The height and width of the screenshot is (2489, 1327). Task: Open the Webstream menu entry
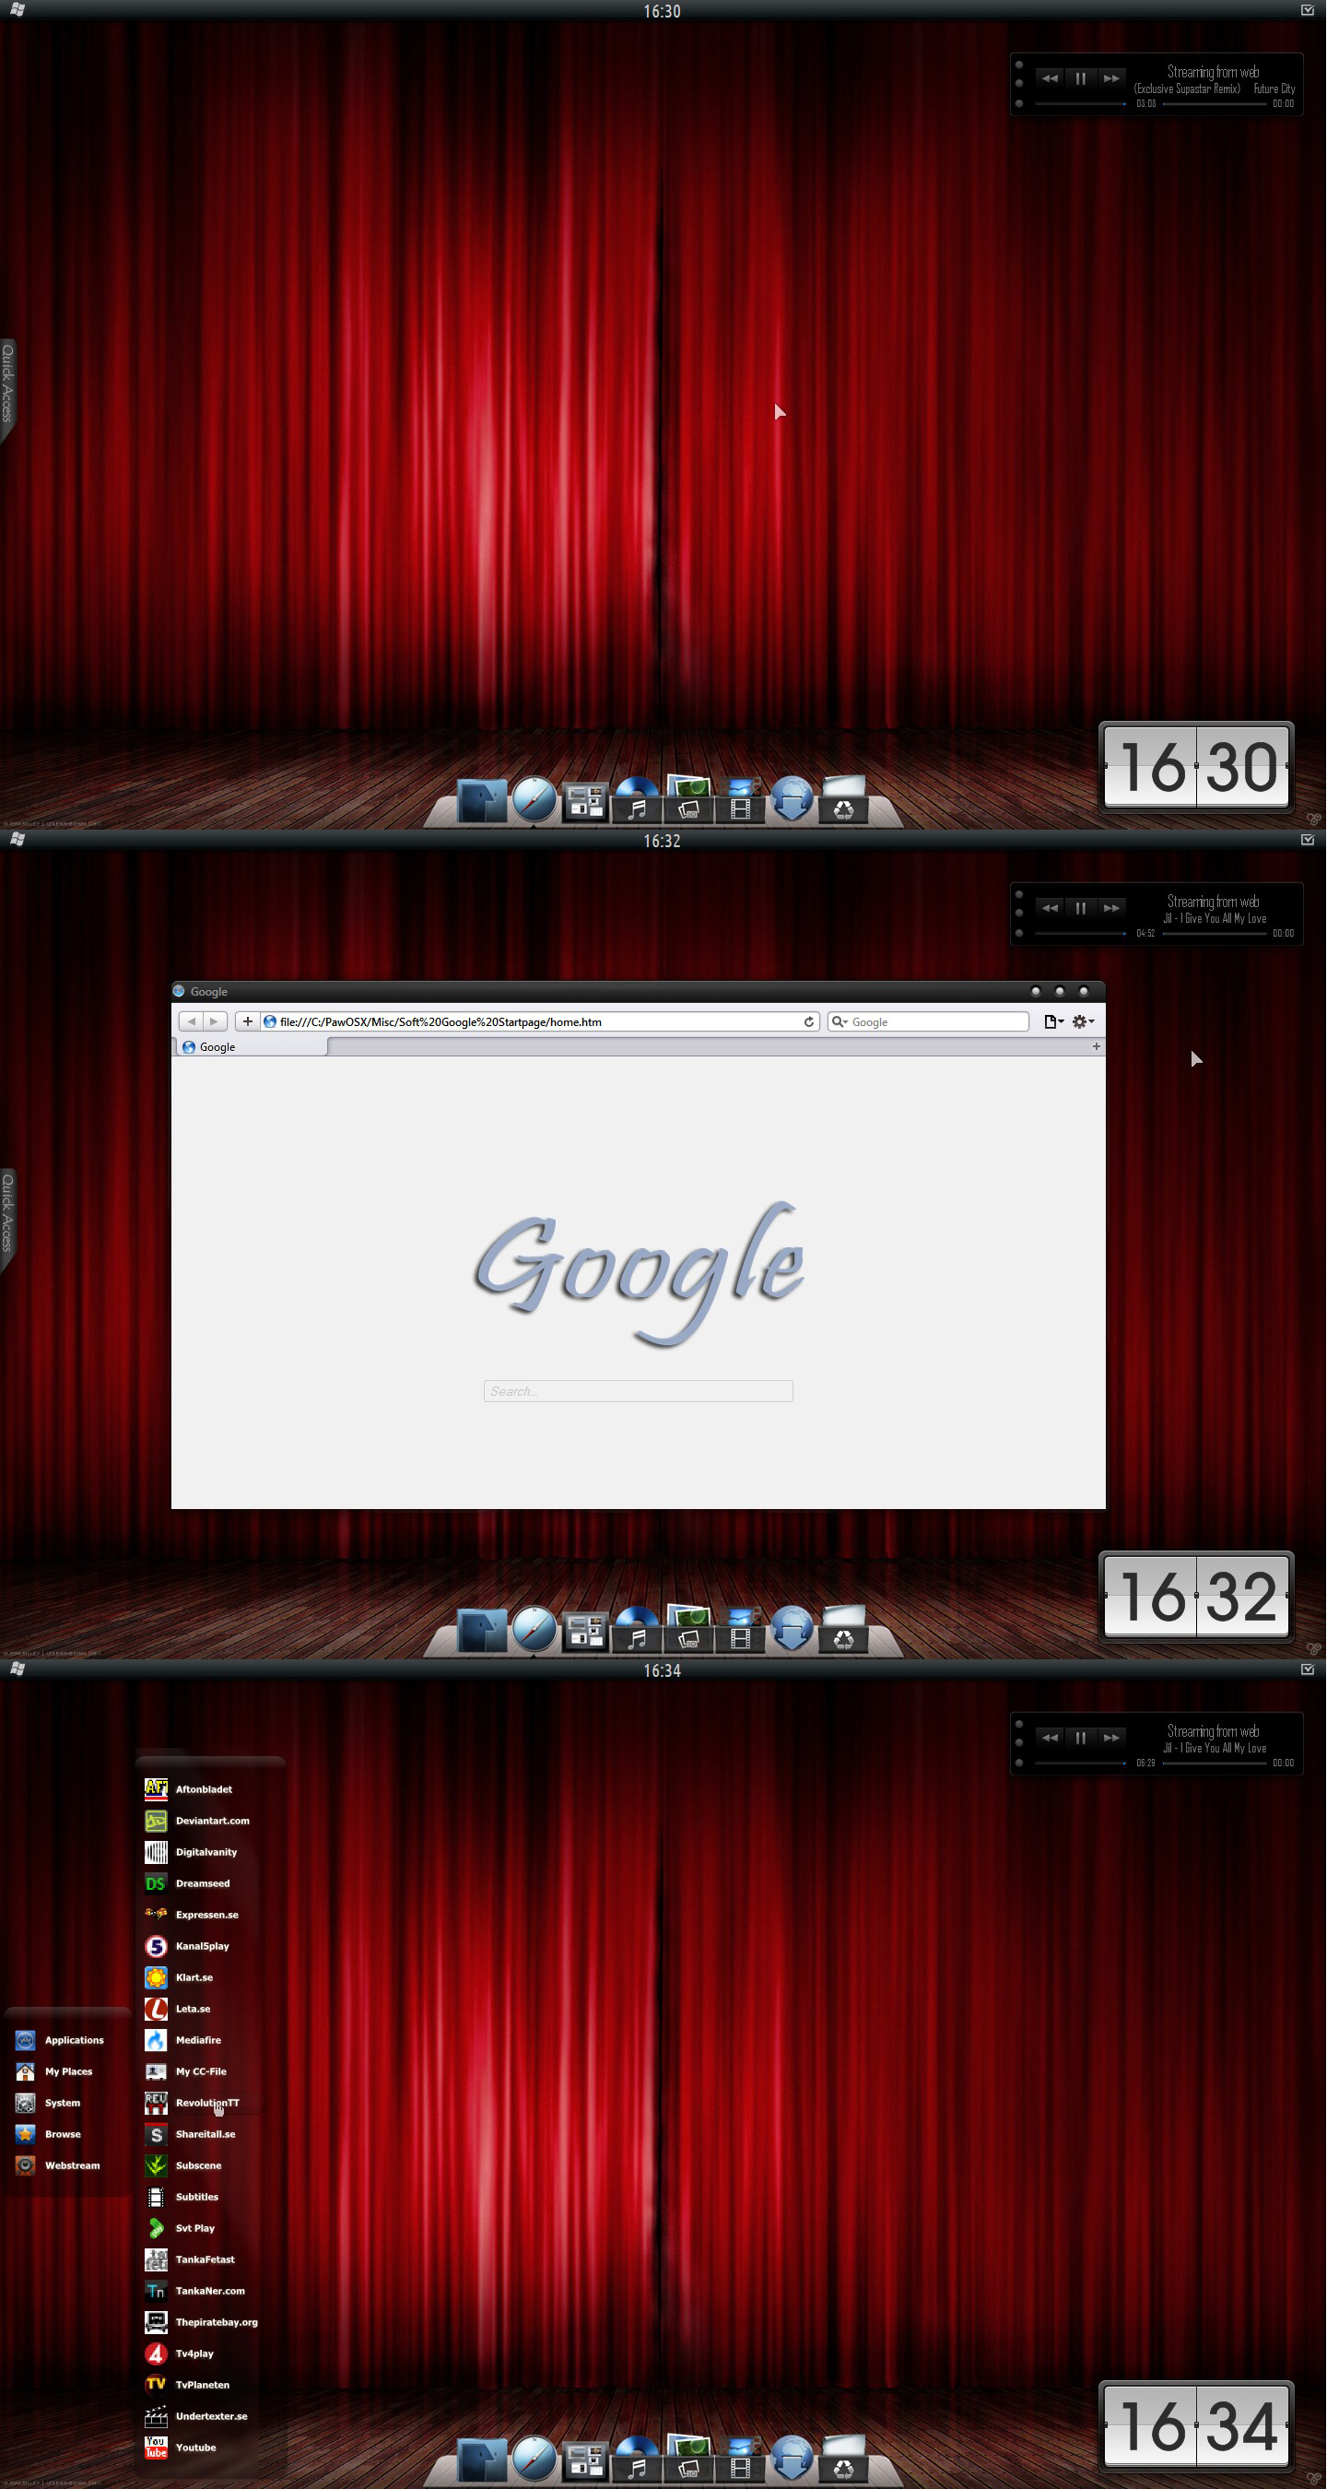pyautogui.click(x=58, y=2165)
